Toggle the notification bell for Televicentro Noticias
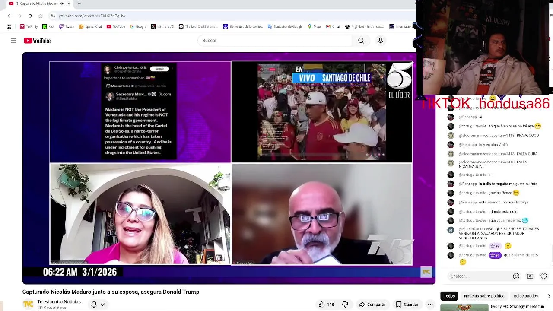 coord(94,305)
